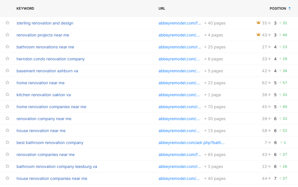Expand '+ 70 pages' for home renovation companies
The image size is (298, 187).
(x=215, y=107)
